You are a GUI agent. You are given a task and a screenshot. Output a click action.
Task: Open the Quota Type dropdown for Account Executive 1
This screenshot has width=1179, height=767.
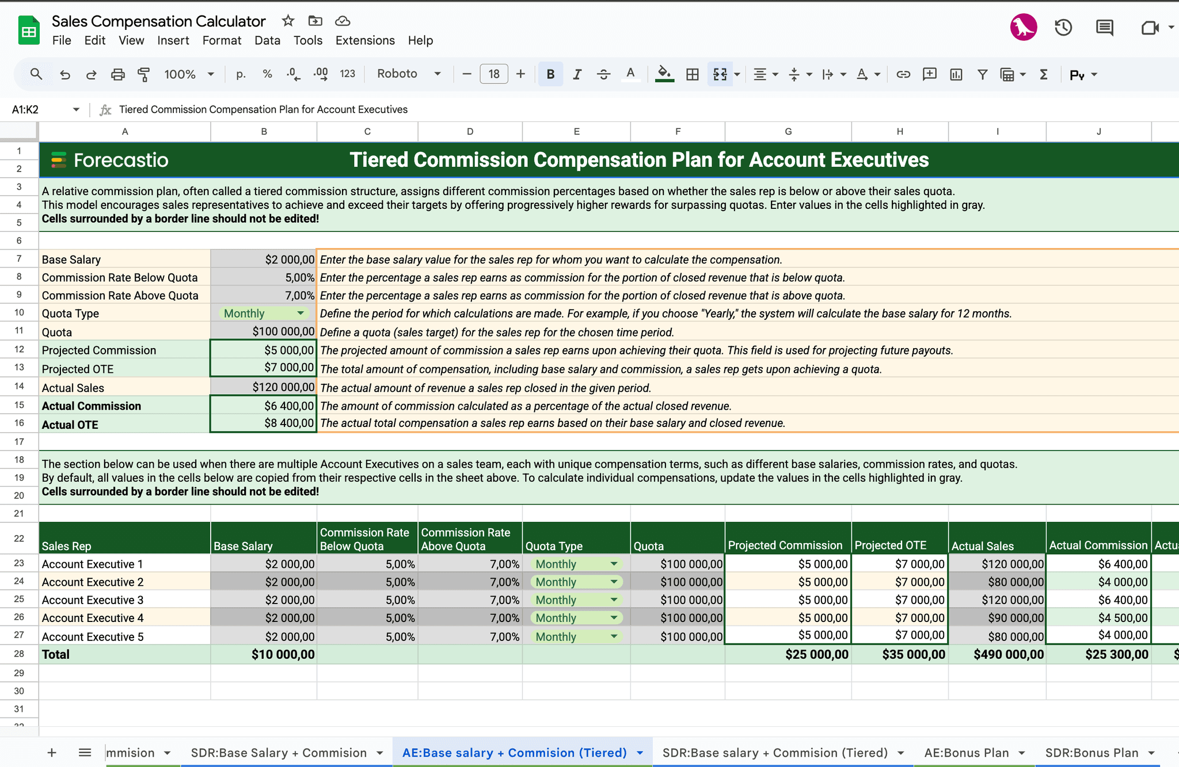pyautogui.click(x=614, y=564)
